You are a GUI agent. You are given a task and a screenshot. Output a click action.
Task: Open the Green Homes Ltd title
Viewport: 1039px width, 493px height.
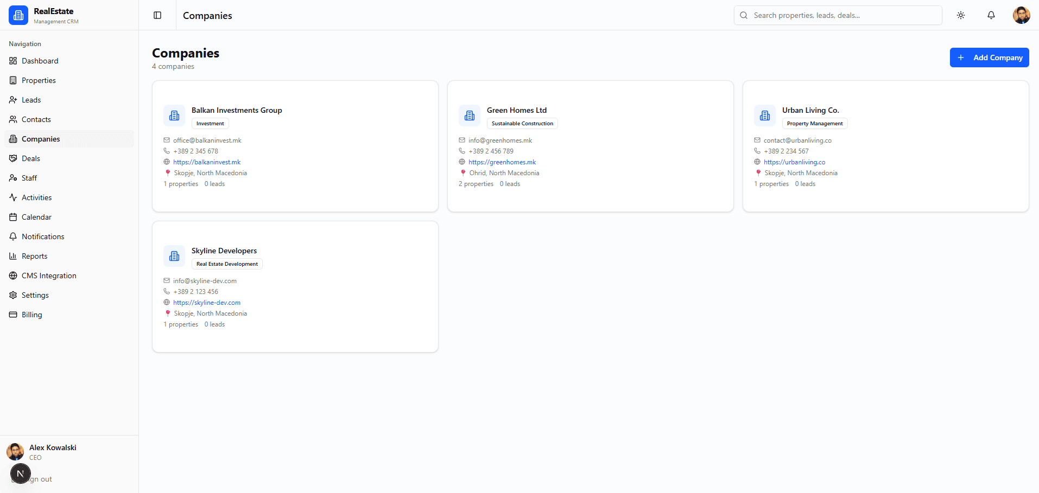(x=517, y=110)
